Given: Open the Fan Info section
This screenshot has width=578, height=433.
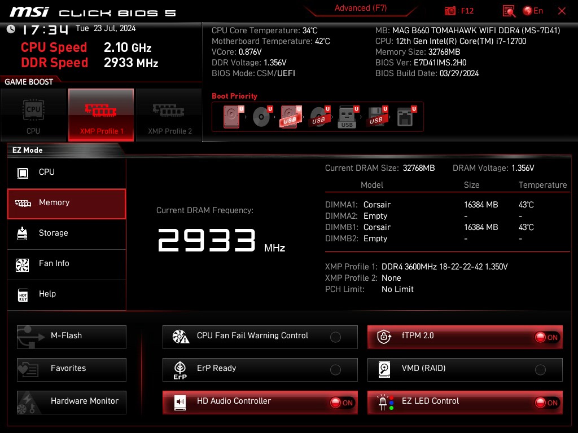Looking at the screenshot, I should pos(67,264).
